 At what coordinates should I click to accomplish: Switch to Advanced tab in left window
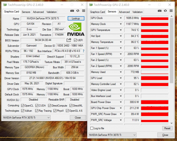point(38,12)
